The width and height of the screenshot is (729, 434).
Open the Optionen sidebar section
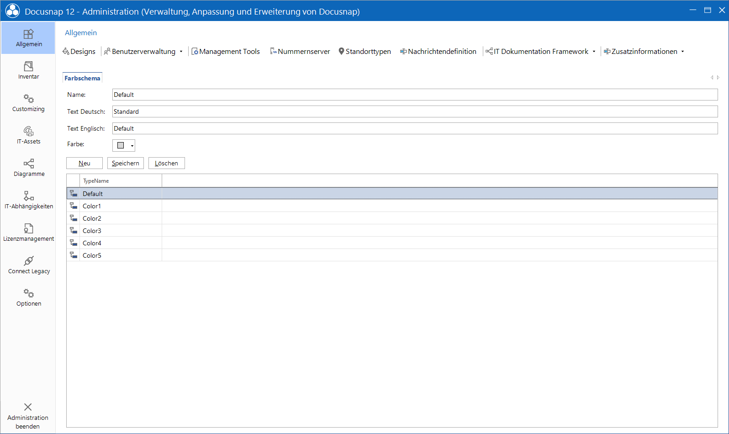[28, 297]
